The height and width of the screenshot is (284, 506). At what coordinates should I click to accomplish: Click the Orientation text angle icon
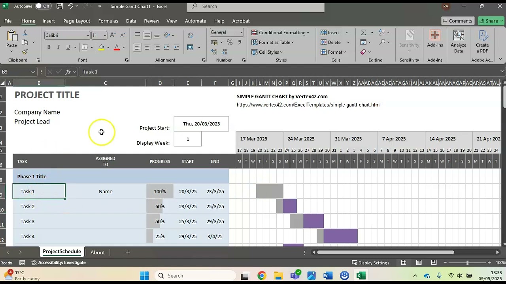(167, 35)
